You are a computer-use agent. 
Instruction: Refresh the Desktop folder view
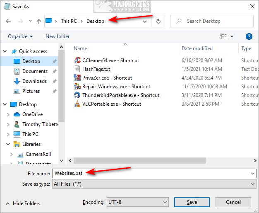(160, 21)
